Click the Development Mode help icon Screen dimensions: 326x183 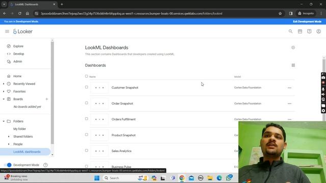(x=45, y=165)
